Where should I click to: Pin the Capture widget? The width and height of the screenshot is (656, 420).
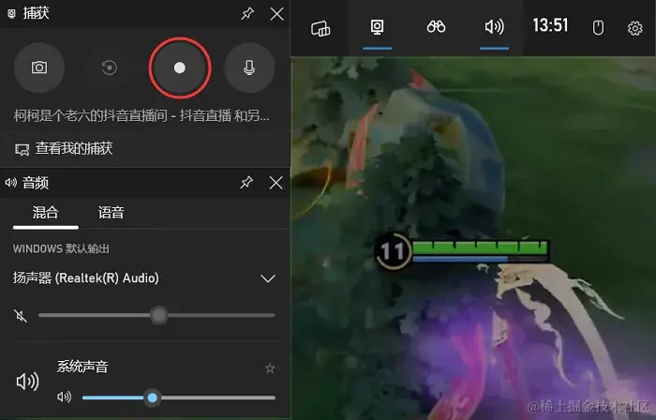(247, 14)
